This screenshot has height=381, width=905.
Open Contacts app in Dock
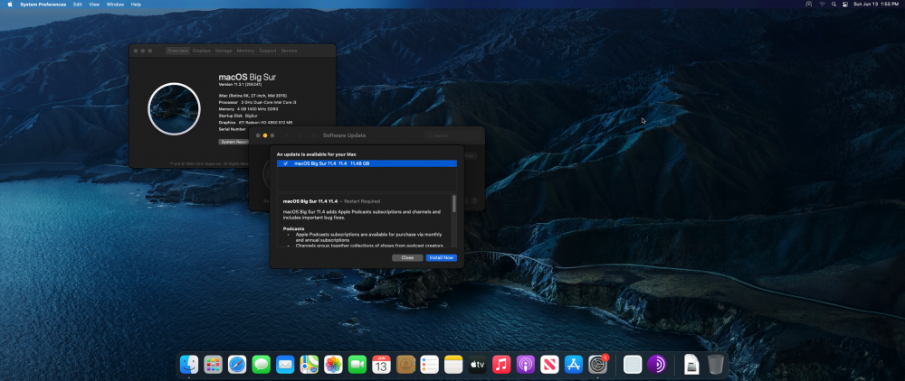click(405, 365)
